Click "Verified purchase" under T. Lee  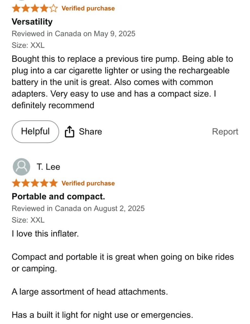tap(88, 183)
